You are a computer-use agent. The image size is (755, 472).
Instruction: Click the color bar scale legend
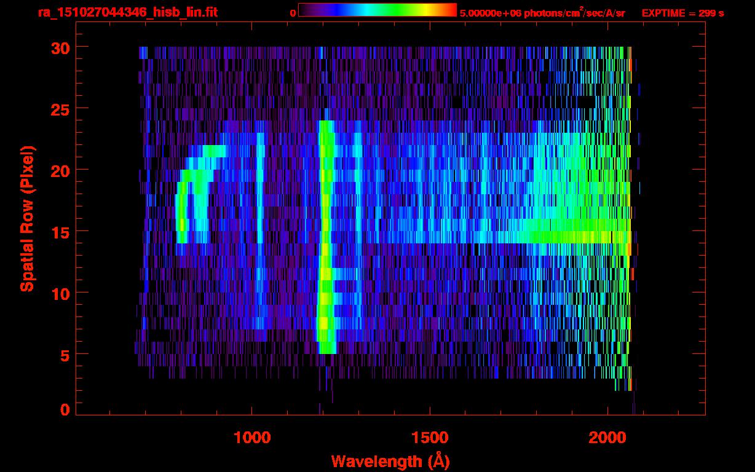(378, 10)
